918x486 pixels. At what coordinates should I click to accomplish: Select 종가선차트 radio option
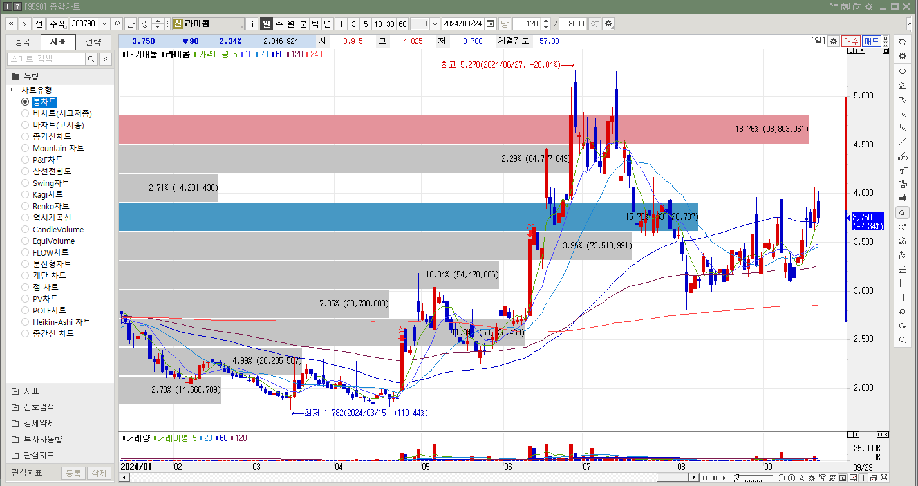[x=25, y=136]
